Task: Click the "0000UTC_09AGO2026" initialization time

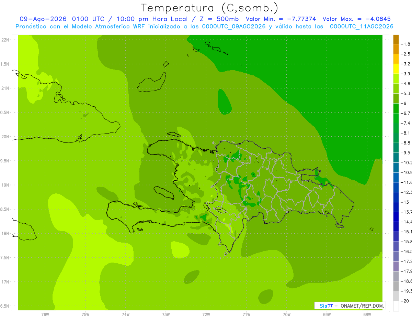Action: coord(234,26)
